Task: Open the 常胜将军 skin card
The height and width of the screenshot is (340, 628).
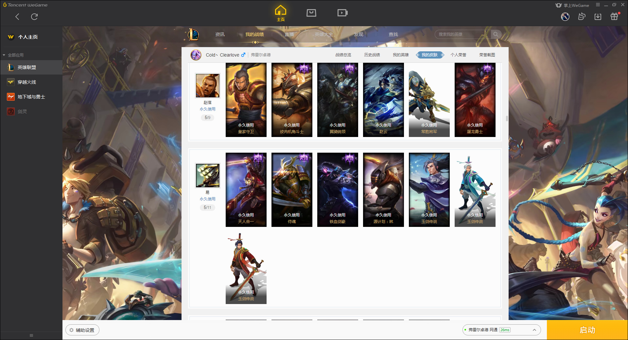Action: pos(429,100)
